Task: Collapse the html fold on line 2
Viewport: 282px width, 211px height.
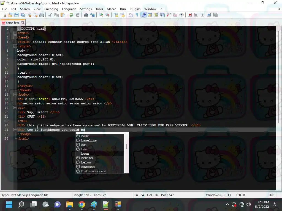Action: tap(15, 33)
